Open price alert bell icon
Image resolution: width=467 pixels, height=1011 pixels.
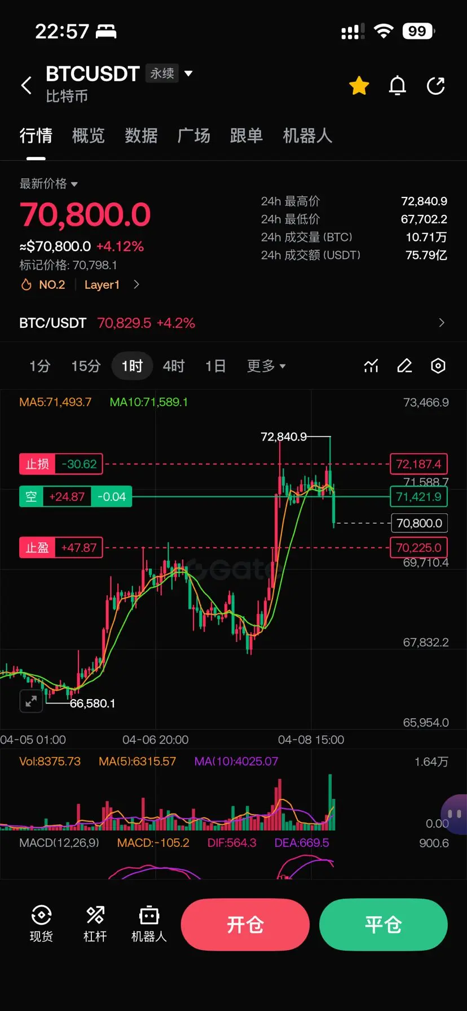pyautogui.click(x=398, y=86)
